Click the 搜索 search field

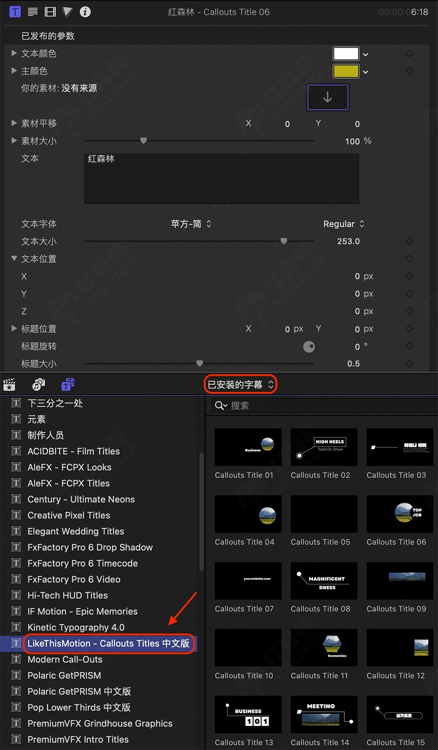click(324, 406)
